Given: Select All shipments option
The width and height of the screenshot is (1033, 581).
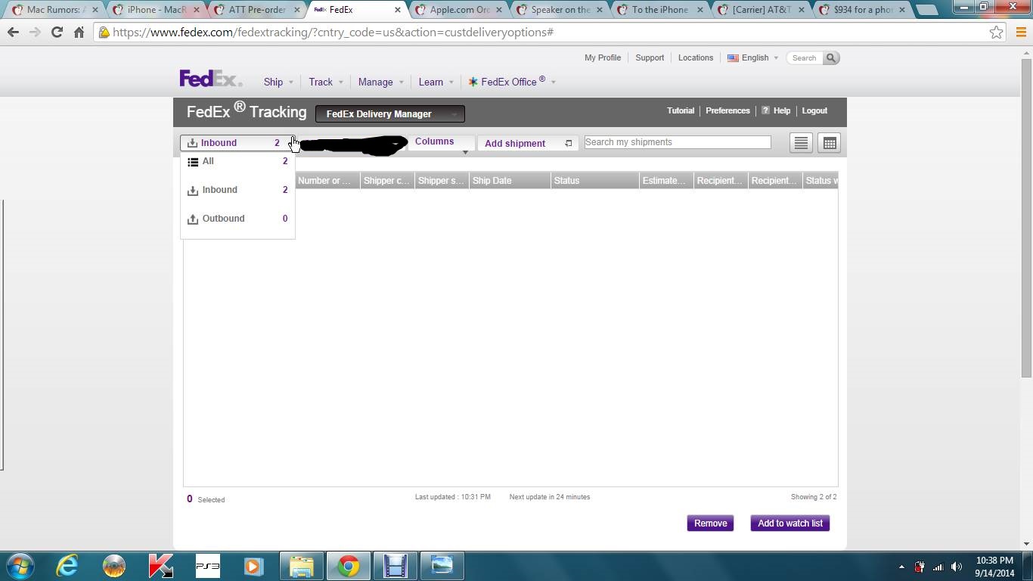Looking at the screenshot, I should click(x=237, y=161).
